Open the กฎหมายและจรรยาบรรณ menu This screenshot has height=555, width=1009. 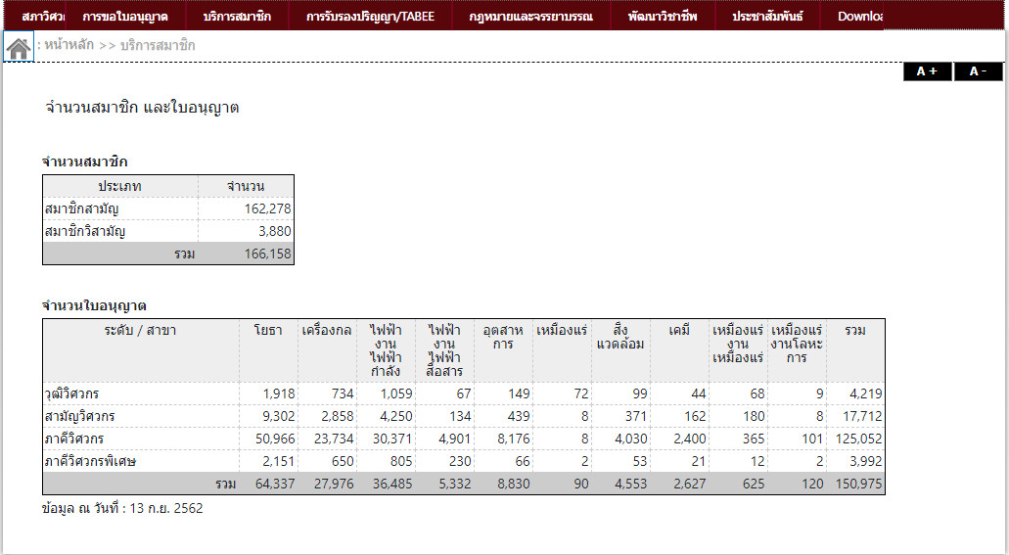tap(530, 16)
